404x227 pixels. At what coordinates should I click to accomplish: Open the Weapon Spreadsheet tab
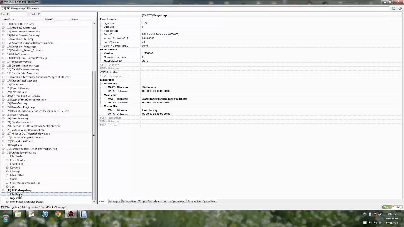point(150,201)
